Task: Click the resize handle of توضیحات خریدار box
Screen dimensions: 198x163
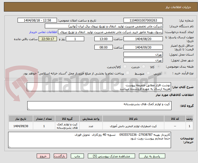Action: click(x=9, y=146)
